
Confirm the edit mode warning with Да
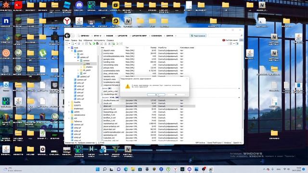[156, 95]
